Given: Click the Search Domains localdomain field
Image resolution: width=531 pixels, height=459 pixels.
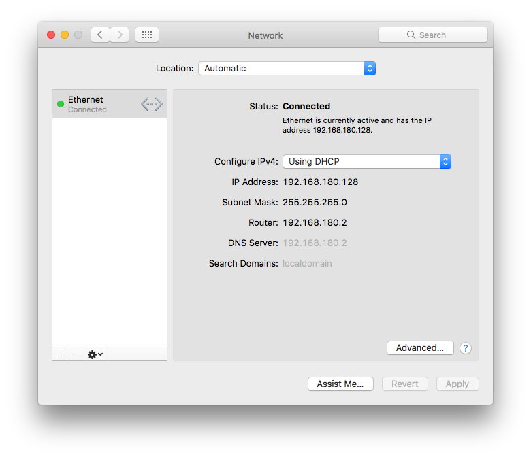Looking at the screenshot, I should (307, 263).
